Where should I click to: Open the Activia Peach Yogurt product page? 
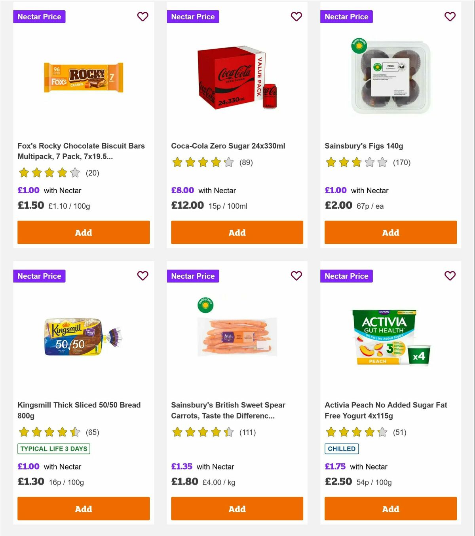tap(386, 410)
